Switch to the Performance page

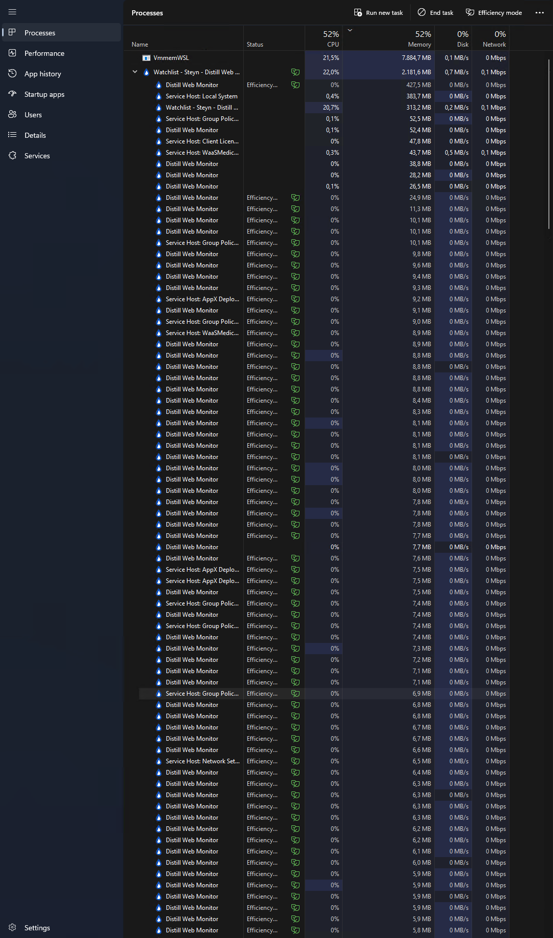[x=61, y=53]
